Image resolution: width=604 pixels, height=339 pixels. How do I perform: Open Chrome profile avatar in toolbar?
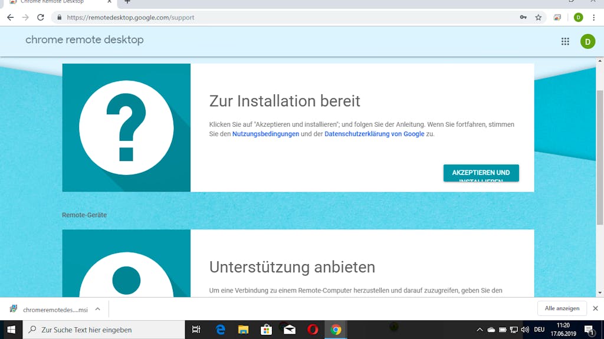click(578, 17)
